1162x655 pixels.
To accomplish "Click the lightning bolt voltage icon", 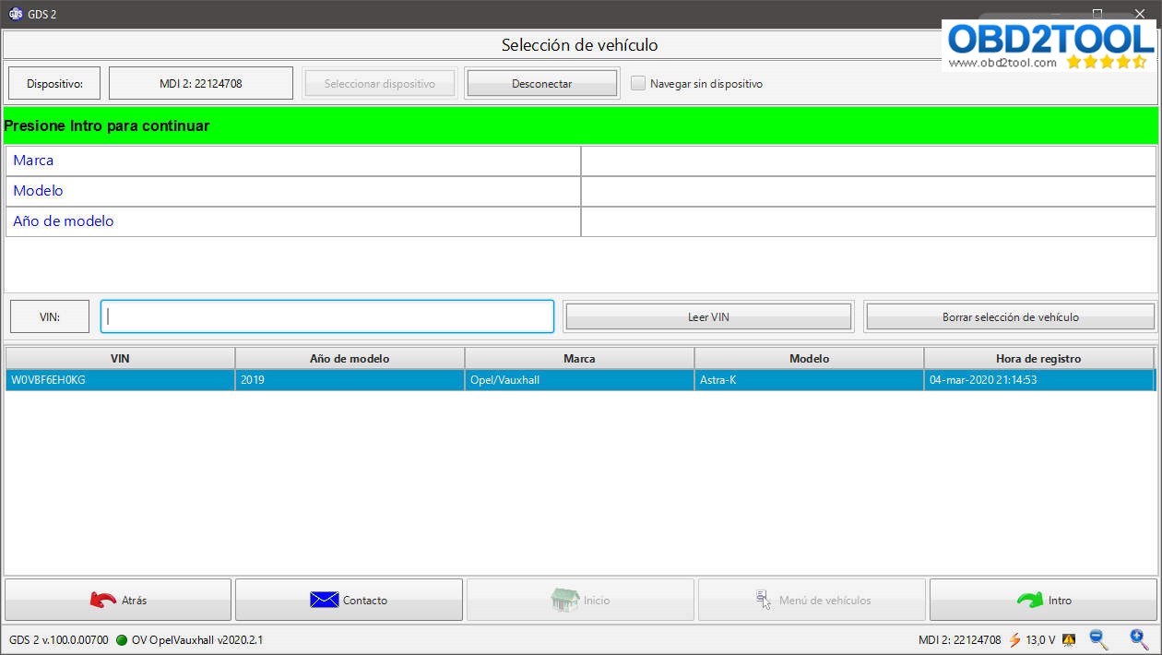I will click(x=1014, y=639).
